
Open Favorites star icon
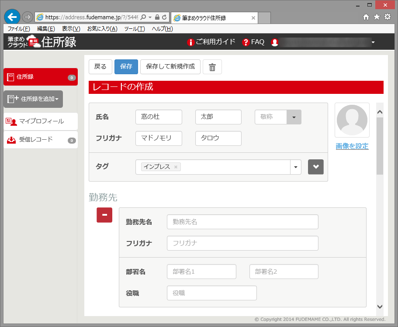pyautogui.click(x=377, y=17)
